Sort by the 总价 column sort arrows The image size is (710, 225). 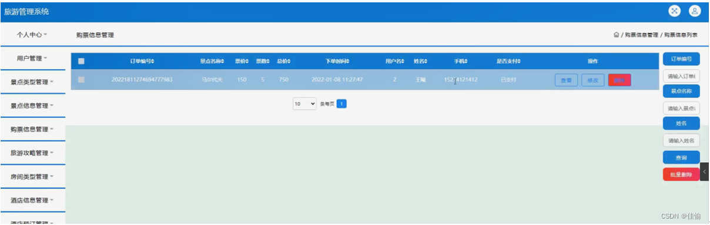(x=289, y=61)
